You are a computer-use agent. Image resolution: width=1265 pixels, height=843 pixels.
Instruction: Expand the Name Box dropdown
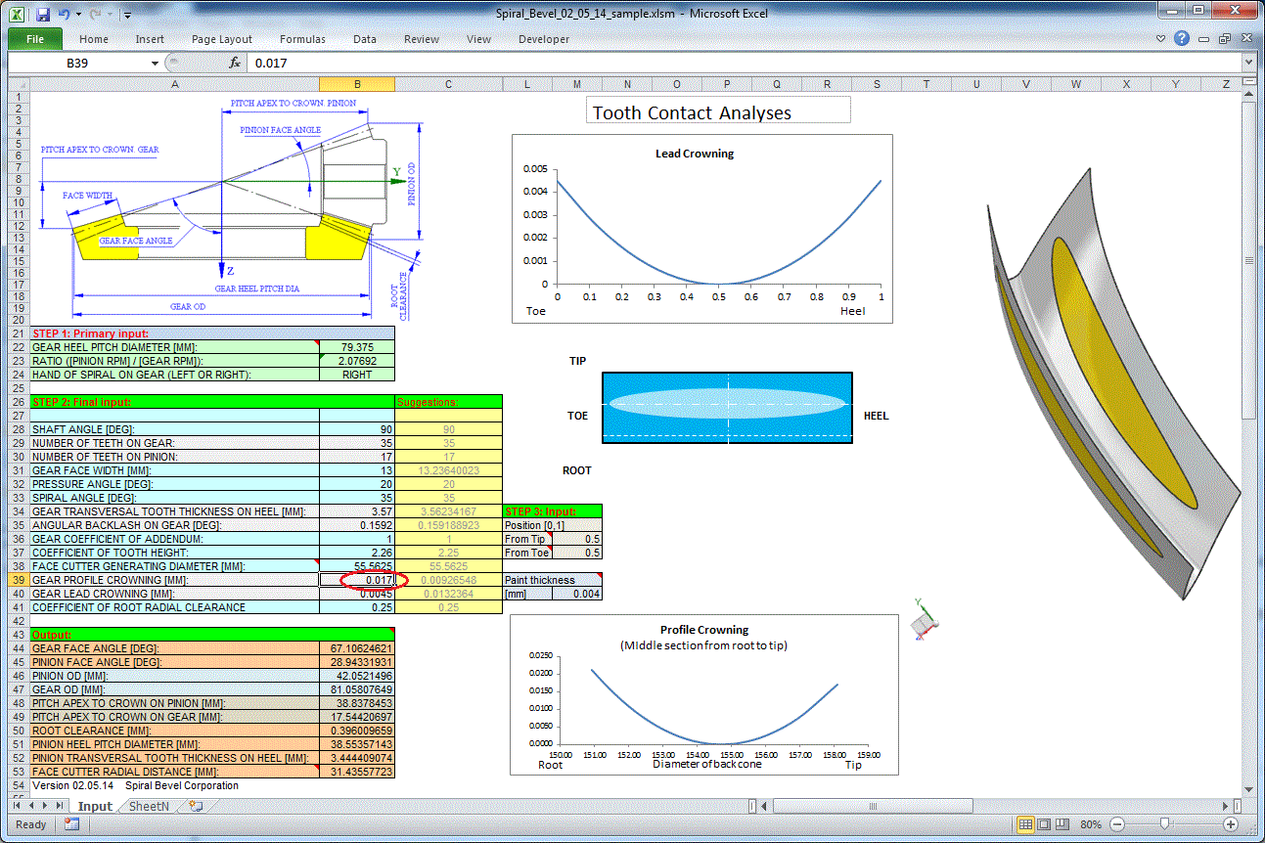click(155, 63)
